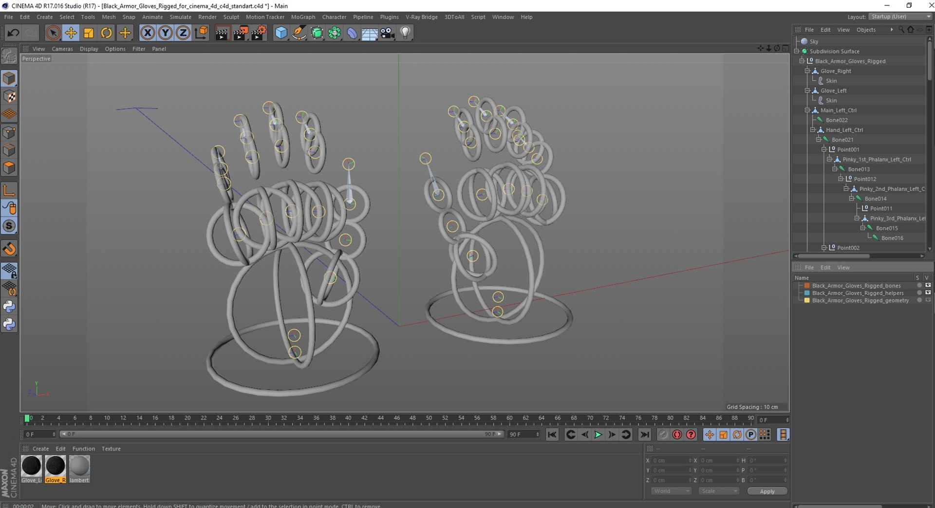Image resolution: width=935 pixels, height=508 pixels.
Task: Open Render Settings
Action: 259,33
